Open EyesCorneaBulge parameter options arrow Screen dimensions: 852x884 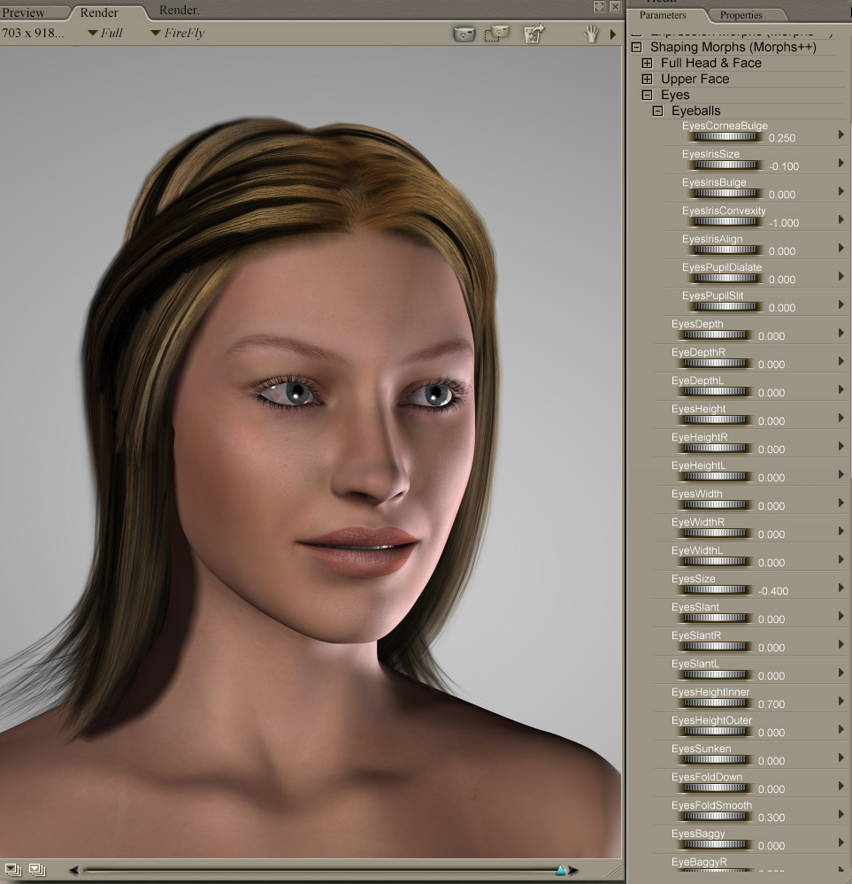(840, 135)
